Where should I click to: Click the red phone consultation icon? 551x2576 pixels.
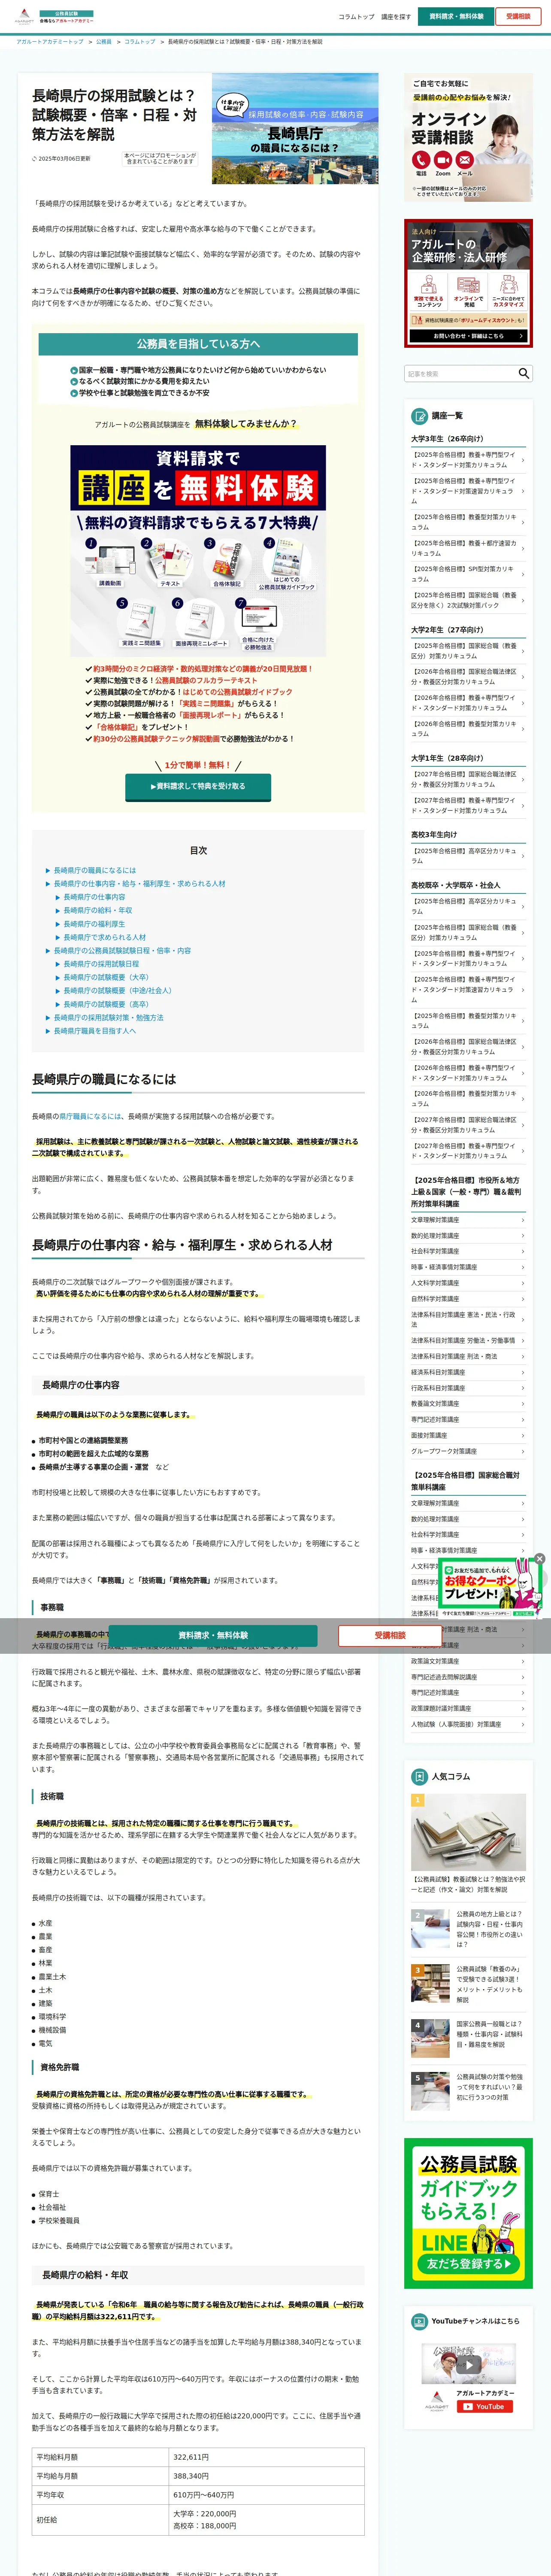(x=421, y=160)
